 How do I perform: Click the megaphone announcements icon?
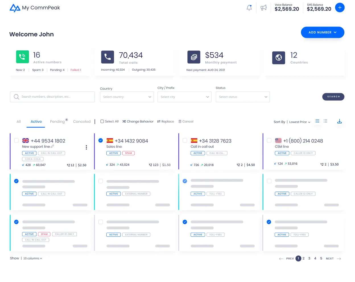264,8
